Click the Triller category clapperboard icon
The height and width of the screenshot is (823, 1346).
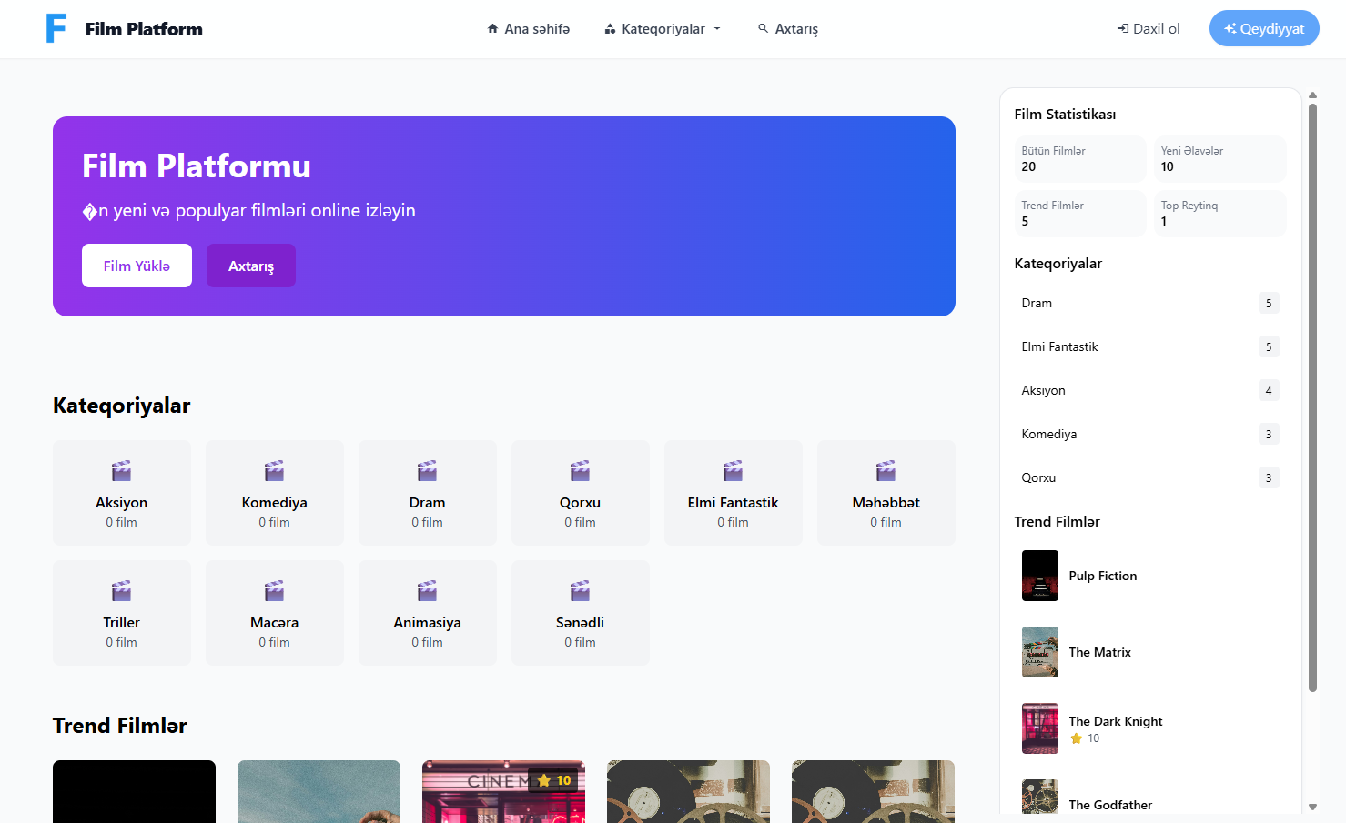121,591
